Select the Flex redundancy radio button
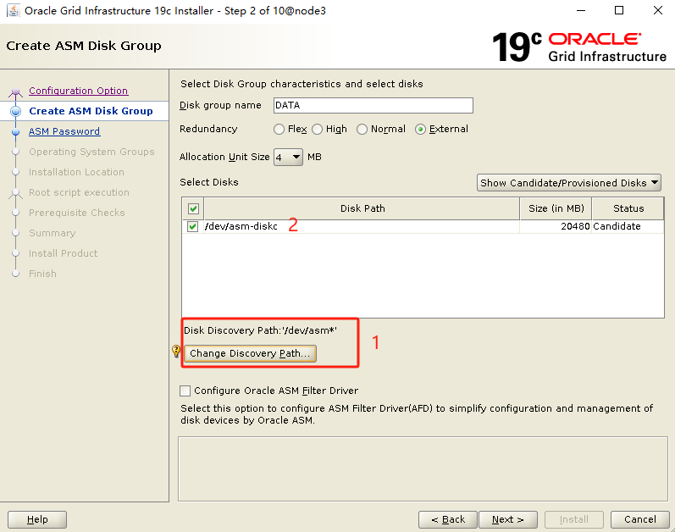The image size is (675, 532). click(x=279, y=129)
